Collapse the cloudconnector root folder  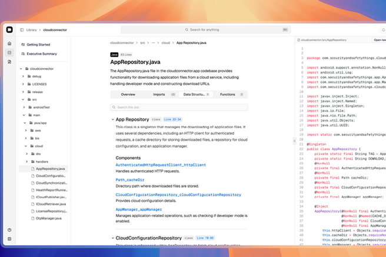pyautogui.click(x=21, y=69)
